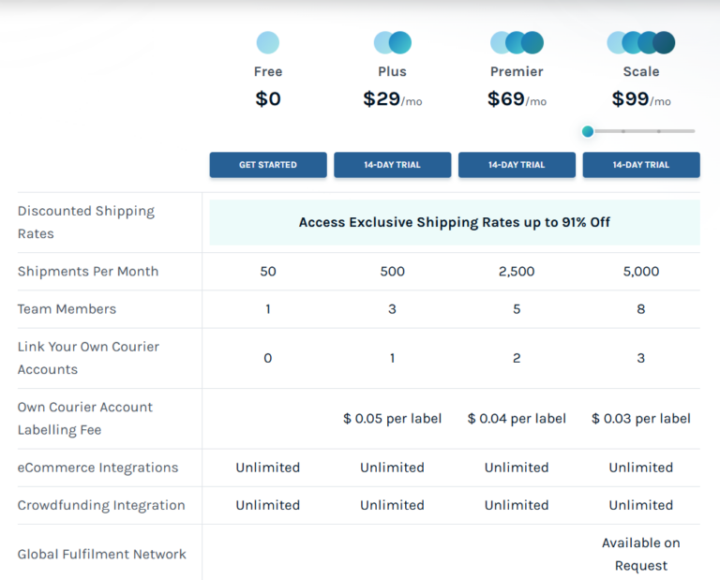Image resolution: width=720 pixels, height=580 pixels.
Task: Click the Plus plan double-circle icon
Action: coord(392,43)
